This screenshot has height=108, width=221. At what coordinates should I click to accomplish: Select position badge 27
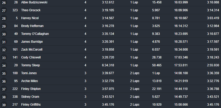tap(4, 10)
